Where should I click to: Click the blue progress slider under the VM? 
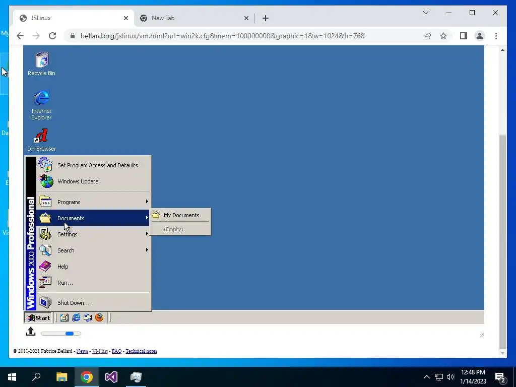coord(70,334)
